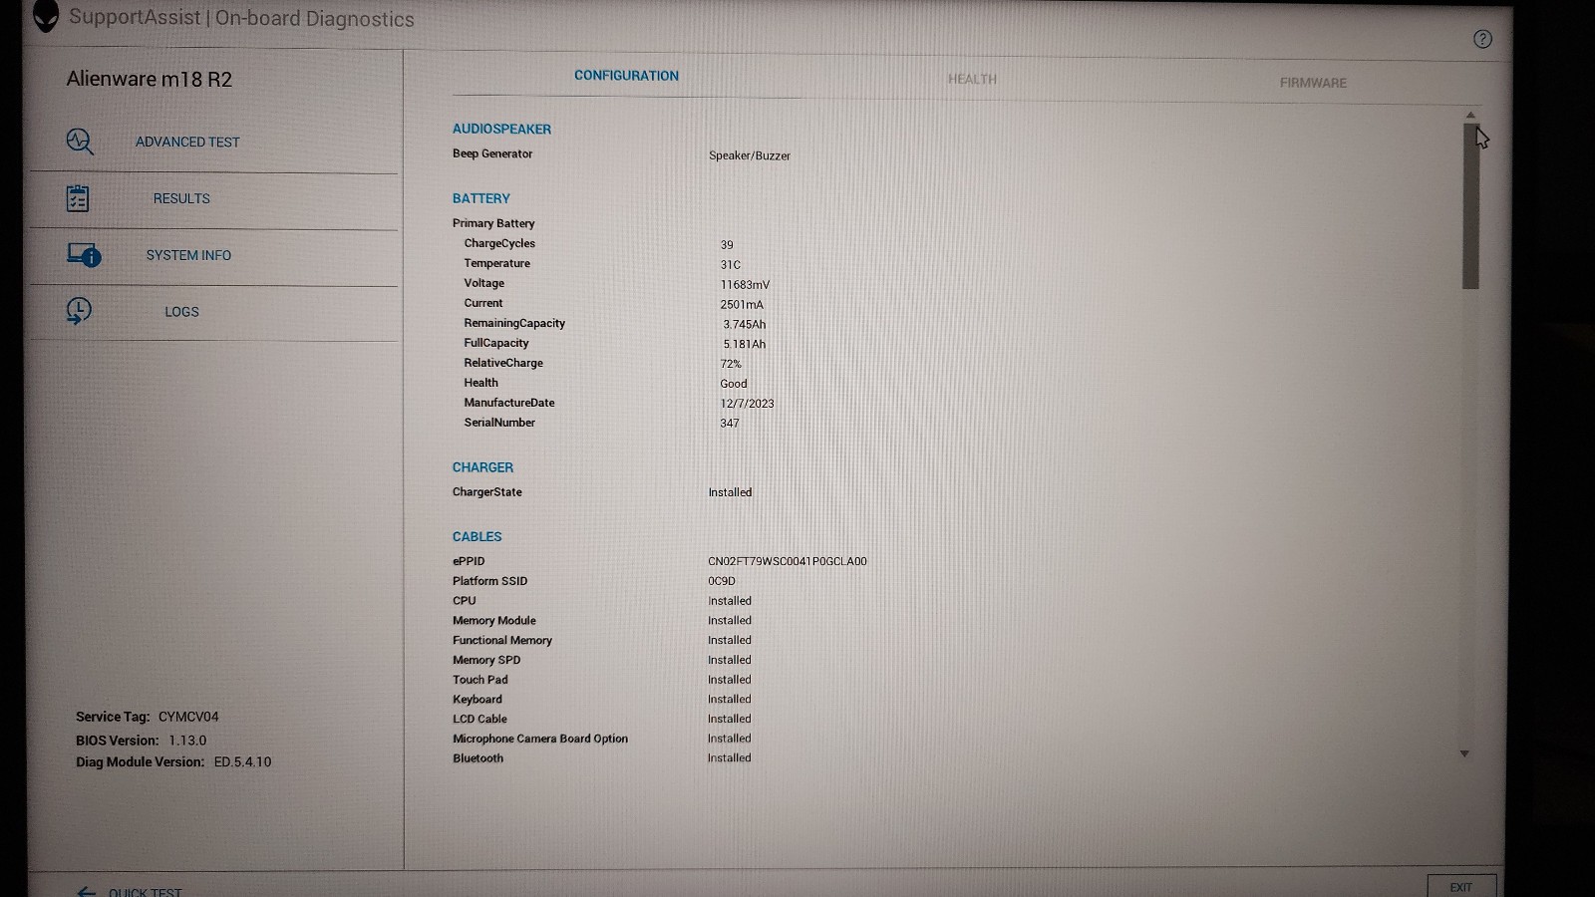Image resolution: width=1595 pixels, height=897 pixels.
Task: Click the Alienware m18 R2 model title
Action: (x=149, y=79)
